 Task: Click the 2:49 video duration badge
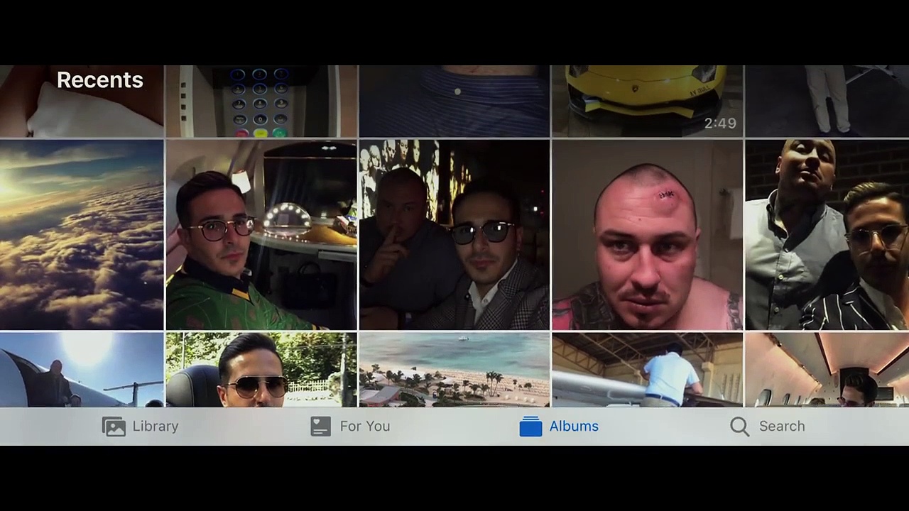click(x=719, y=123)
